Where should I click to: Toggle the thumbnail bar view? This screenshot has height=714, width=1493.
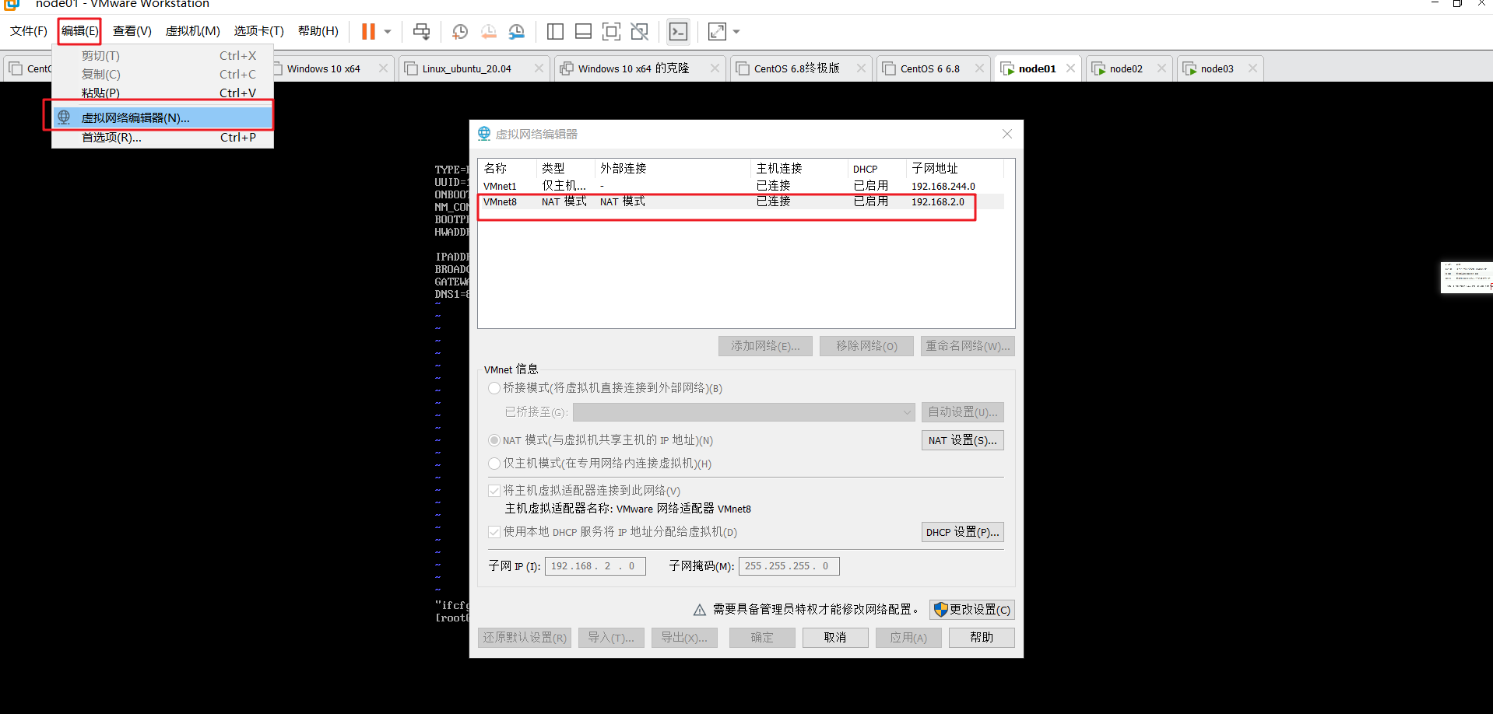pyautogui.click(x=583, y=31)
